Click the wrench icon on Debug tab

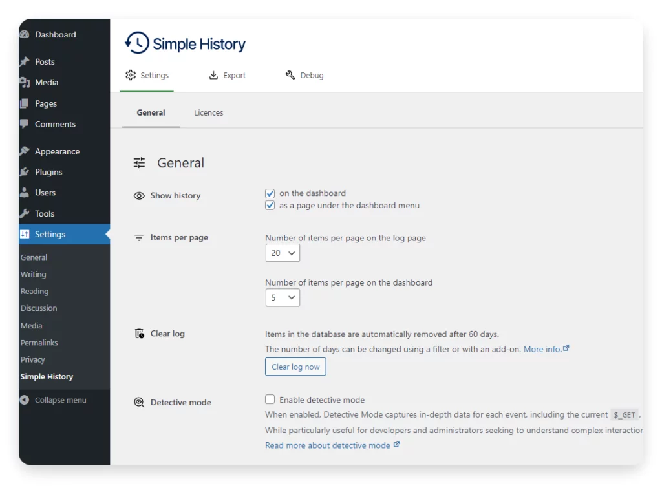[290, 75]
